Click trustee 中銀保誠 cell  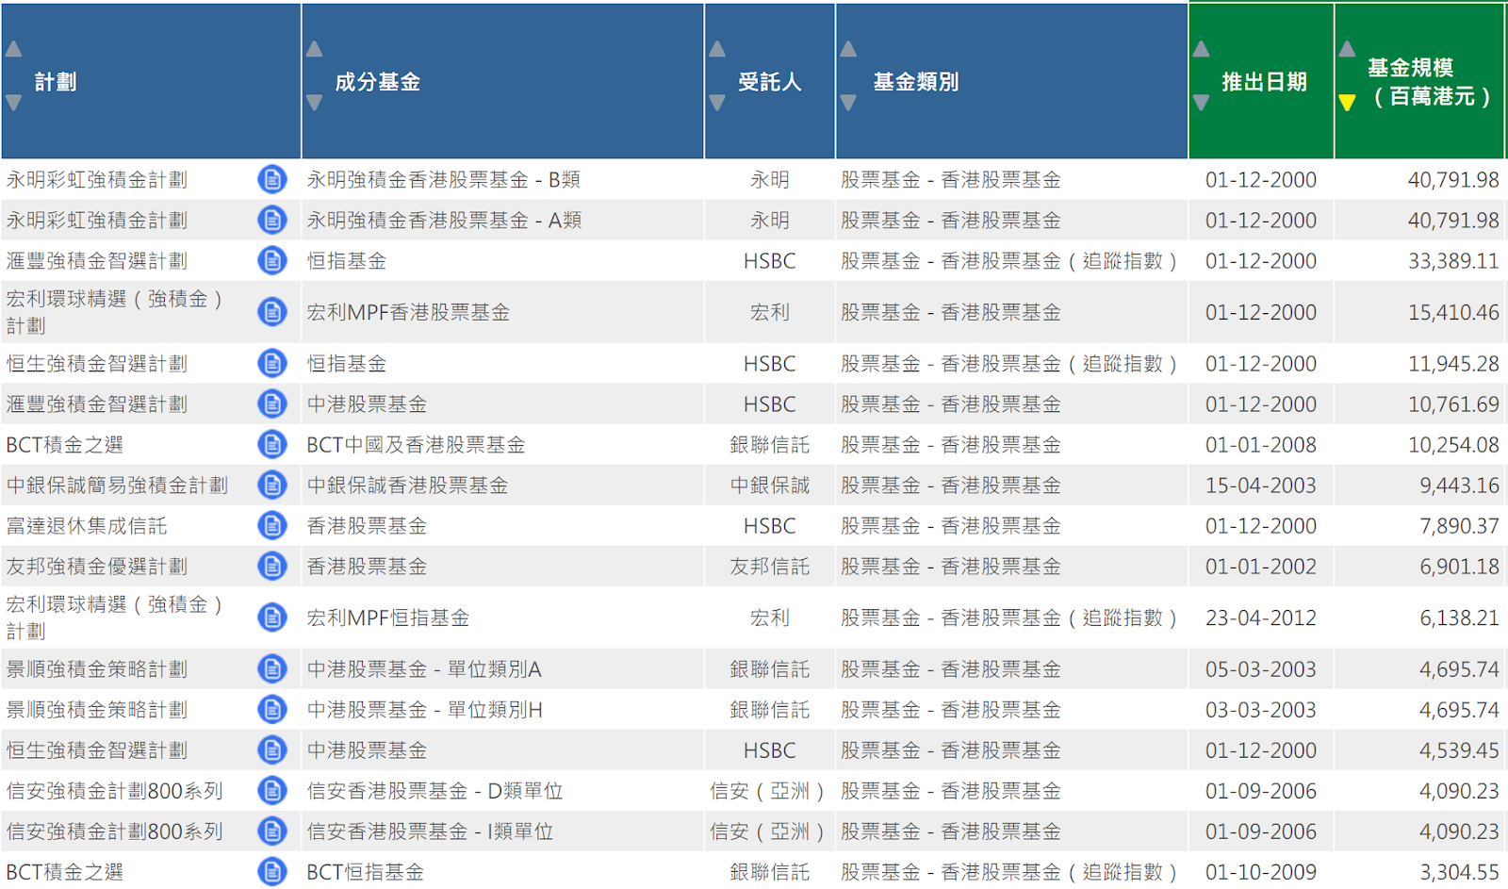click(770, 485)
